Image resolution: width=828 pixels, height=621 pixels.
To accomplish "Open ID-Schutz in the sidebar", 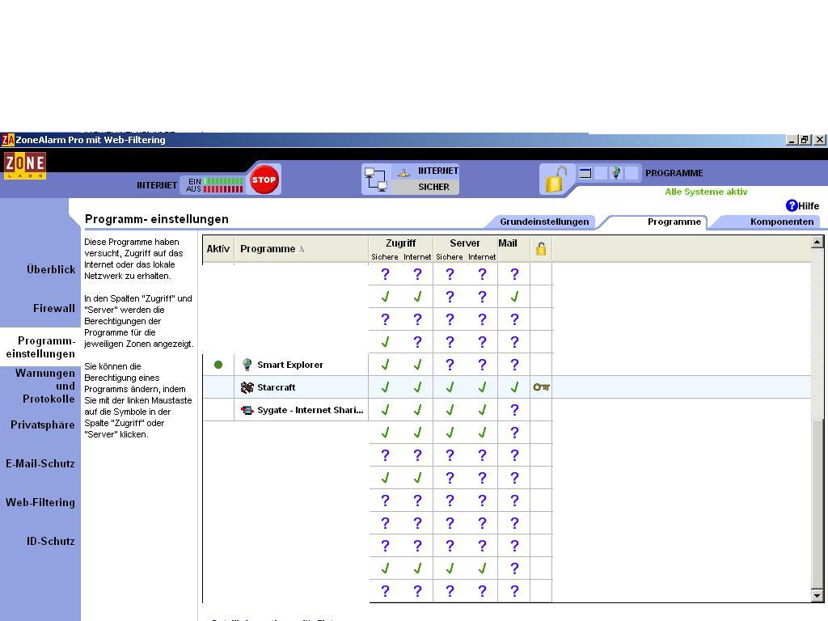I will (x=51, y=541).
